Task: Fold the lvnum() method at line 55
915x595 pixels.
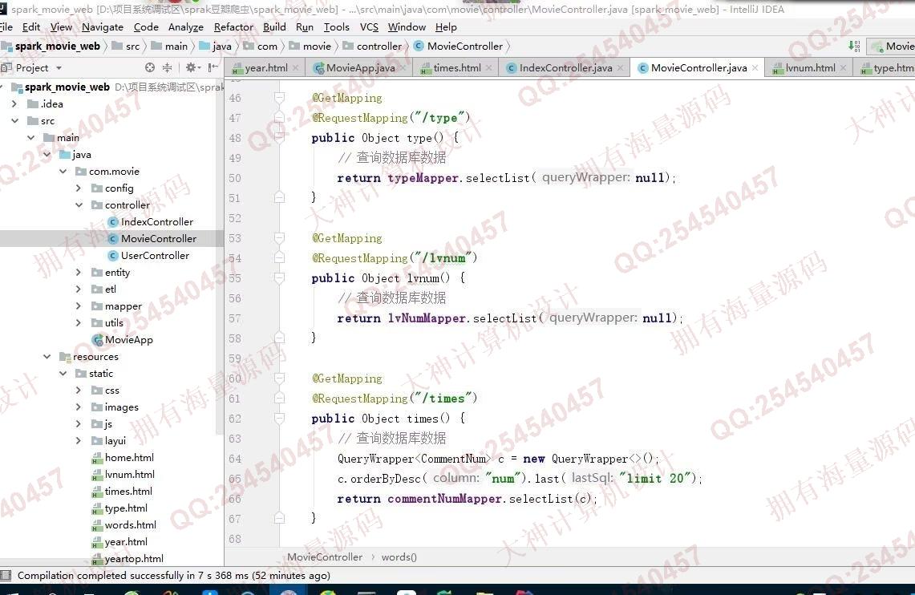Action: click(x=280, y=278)
